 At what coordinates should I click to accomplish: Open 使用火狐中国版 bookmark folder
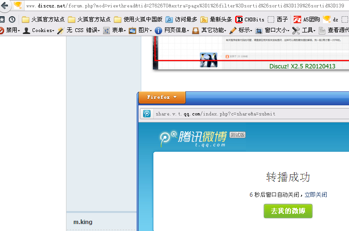pos(138,19)
